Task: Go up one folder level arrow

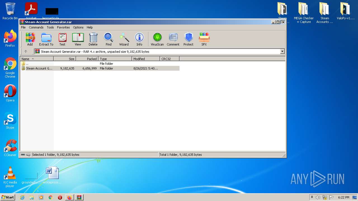Action: click(x=26, y=51)
